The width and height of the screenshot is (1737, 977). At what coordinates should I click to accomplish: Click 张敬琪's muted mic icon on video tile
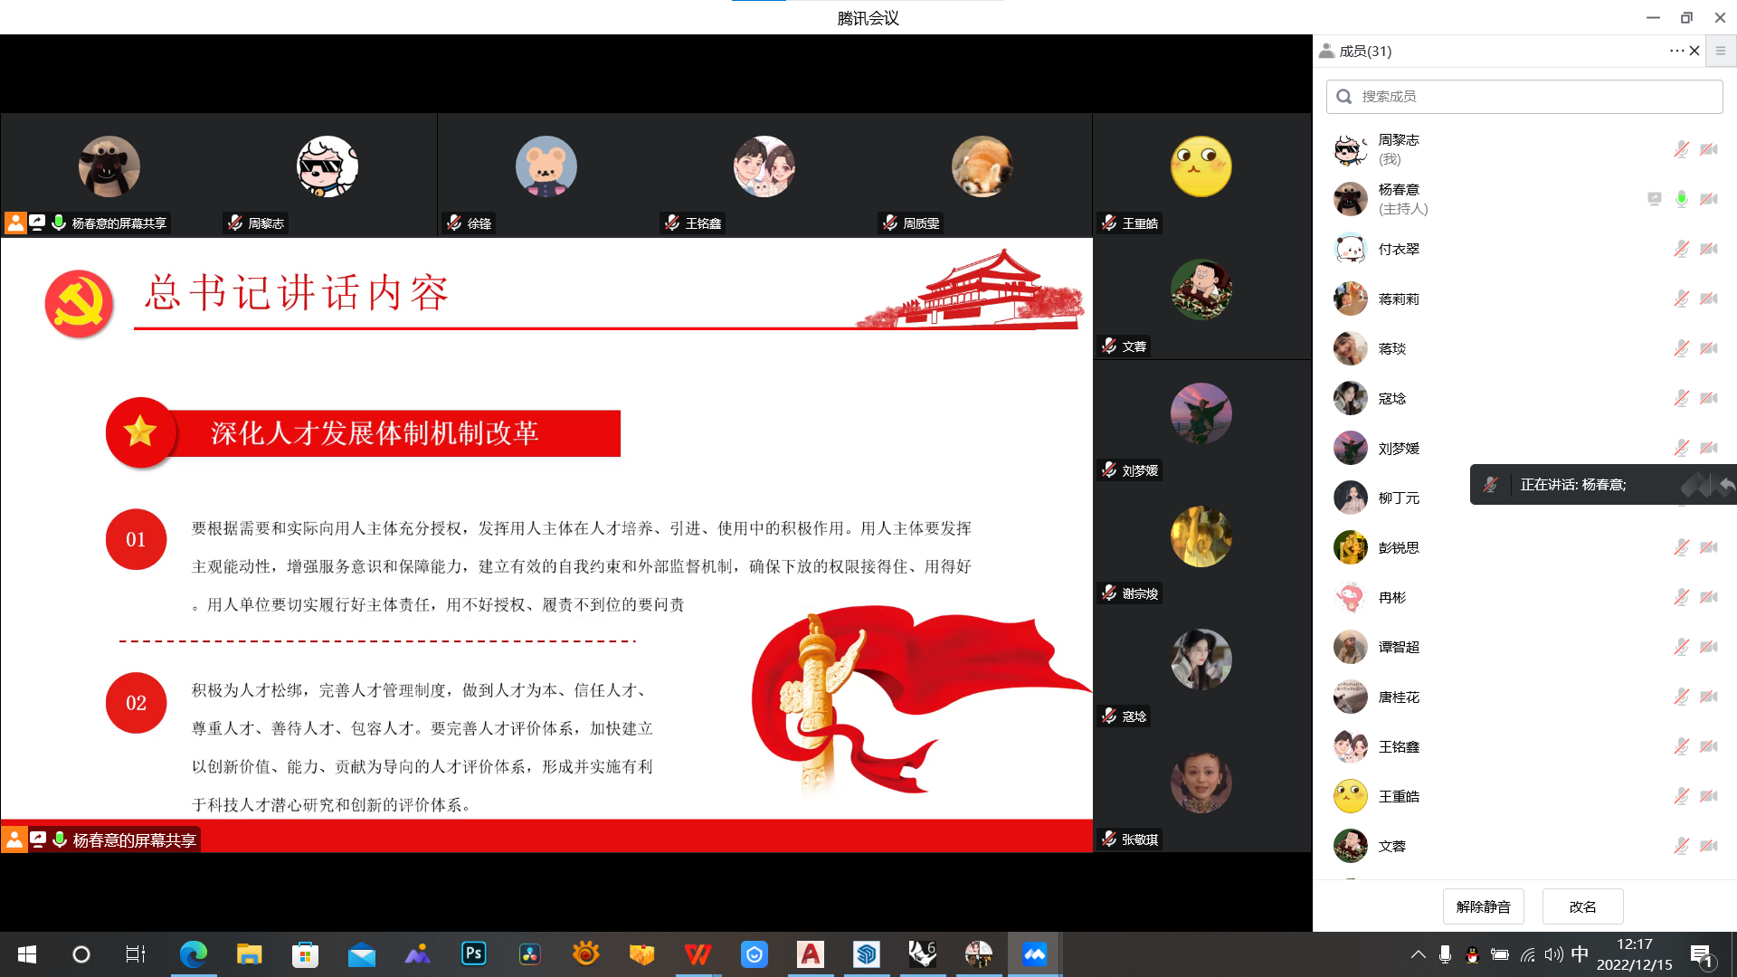coord(1109,839)
